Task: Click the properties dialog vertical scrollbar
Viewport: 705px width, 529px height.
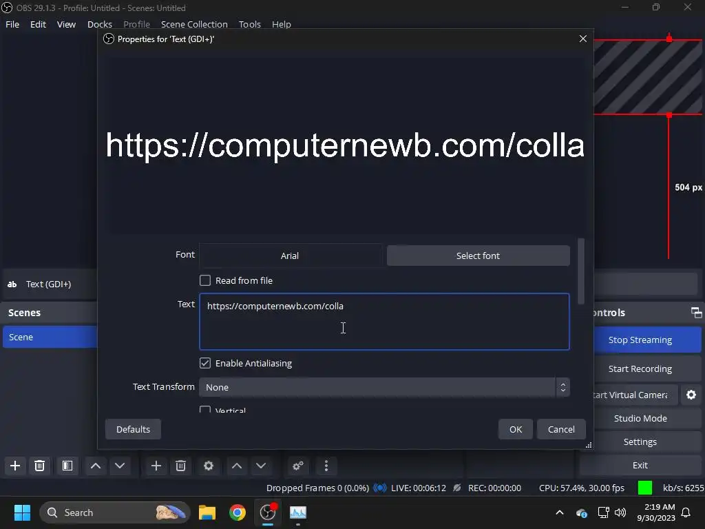Action: [581, 271]
